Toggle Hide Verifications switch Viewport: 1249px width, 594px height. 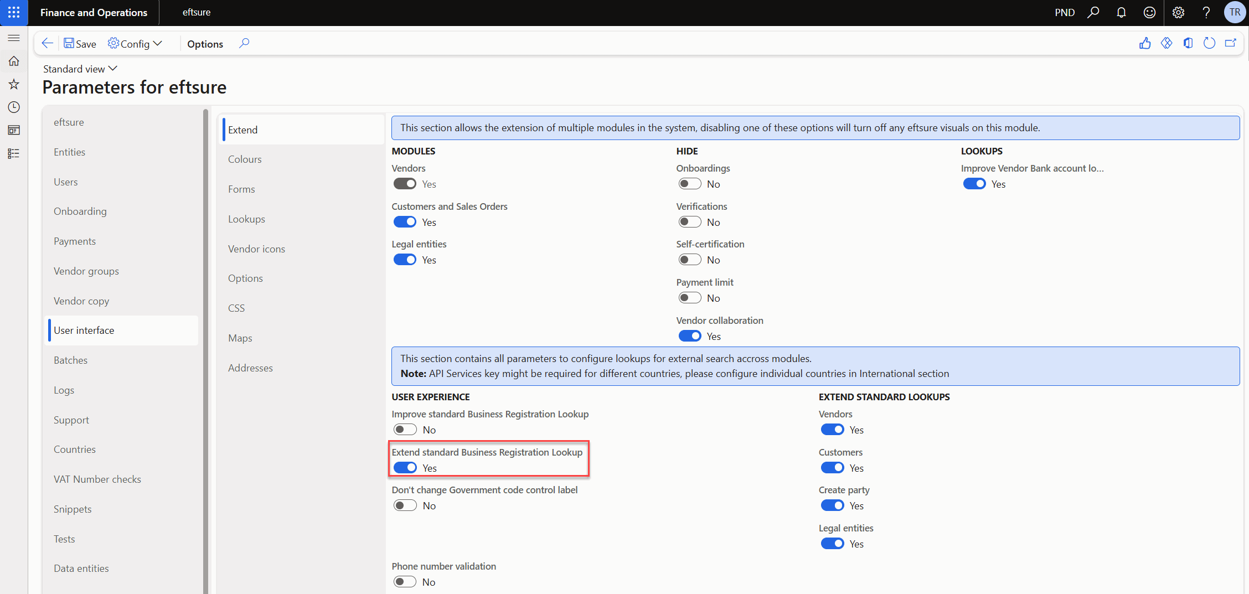point(690,222)
